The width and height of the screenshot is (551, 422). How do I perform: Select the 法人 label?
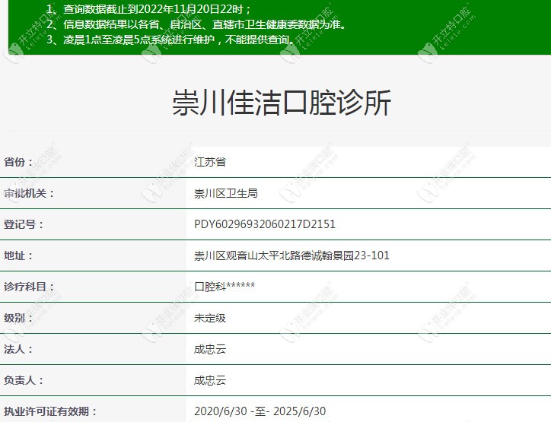(18, 349)
